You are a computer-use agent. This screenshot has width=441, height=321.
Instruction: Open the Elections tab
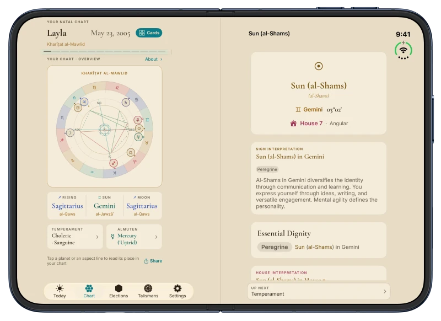(119, 291)
